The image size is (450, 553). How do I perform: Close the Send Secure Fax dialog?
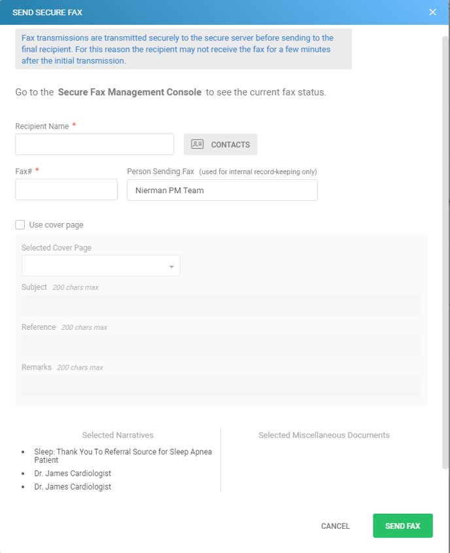tap(432, 12)
